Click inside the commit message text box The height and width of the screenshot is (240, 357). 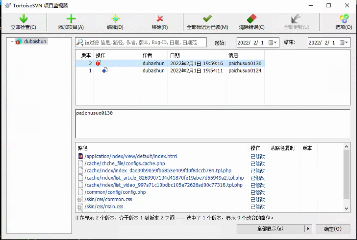click(x=213, y=124)
